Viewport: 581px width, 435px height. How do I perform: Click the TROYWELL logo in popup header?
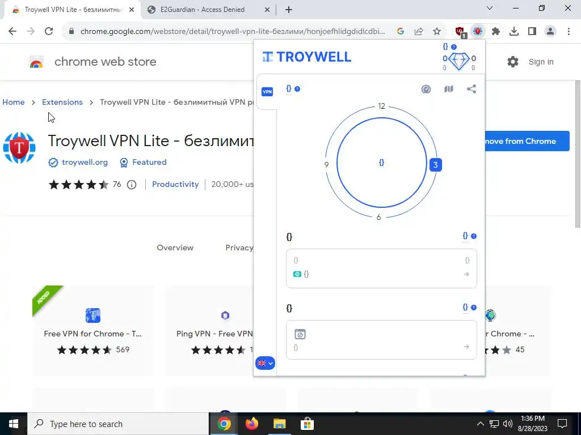pos(306,57)
